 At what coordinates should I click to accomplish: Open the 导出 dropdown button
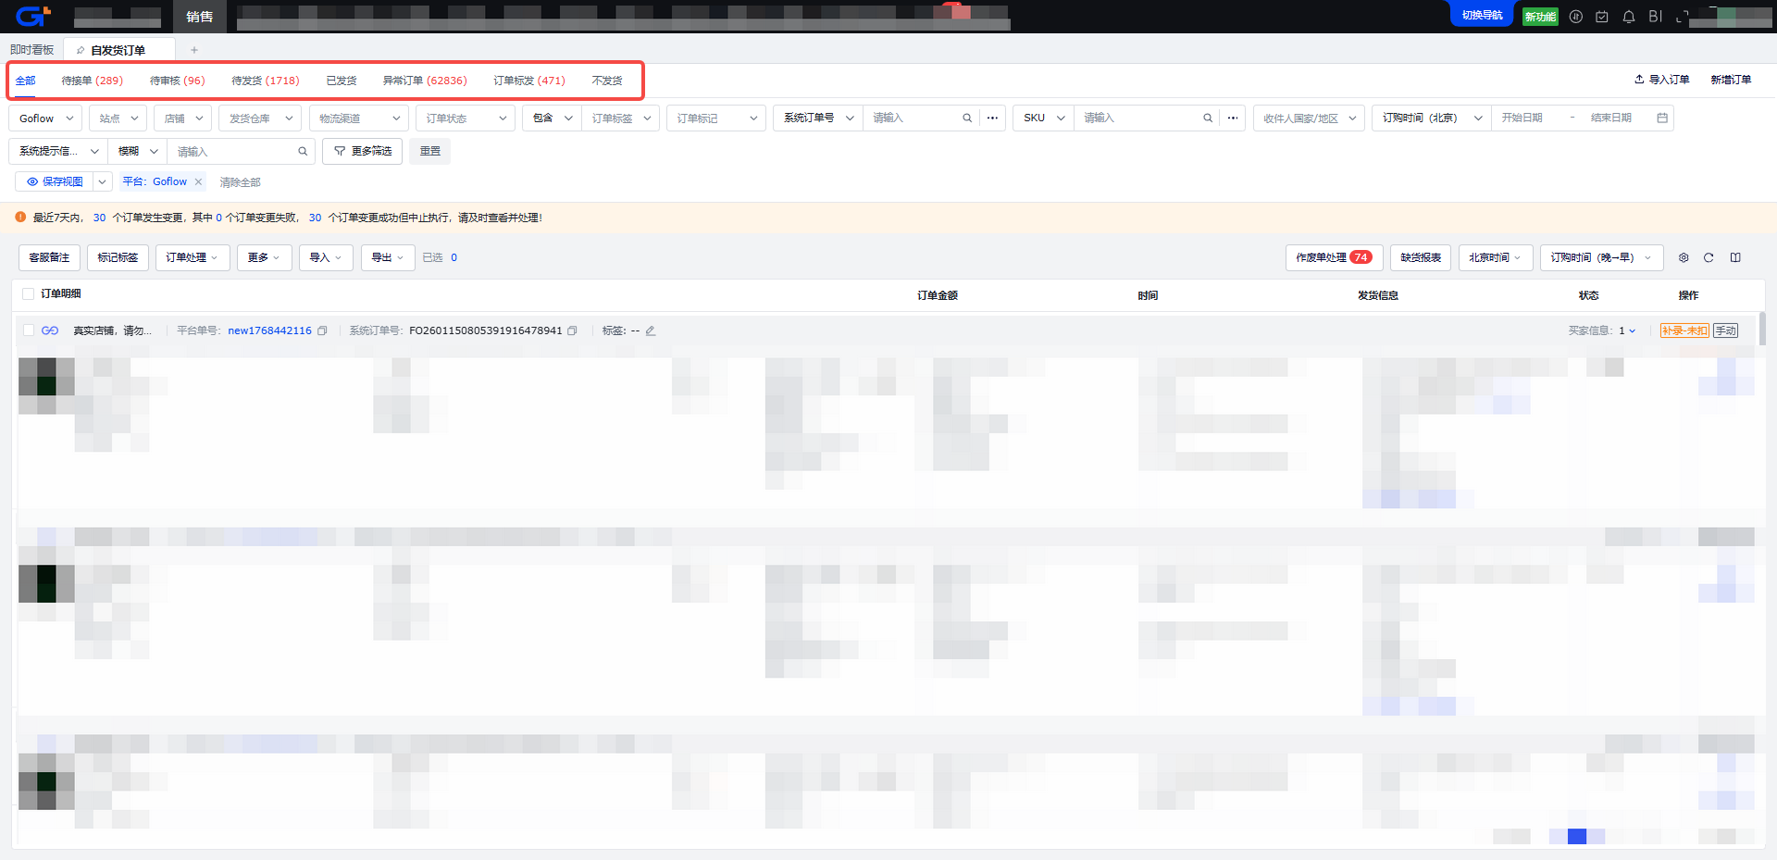[388, 258]
